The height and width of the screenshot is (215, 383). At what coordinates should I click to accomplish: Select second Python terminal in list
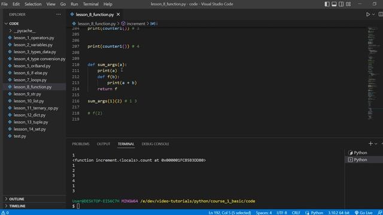(x=364, y=160)
